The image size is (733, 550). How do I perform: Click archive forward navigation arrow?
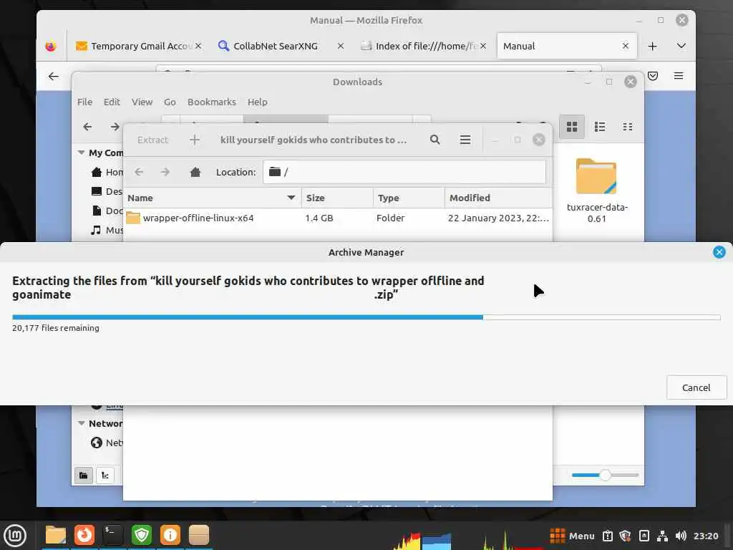tap(165, 172)
